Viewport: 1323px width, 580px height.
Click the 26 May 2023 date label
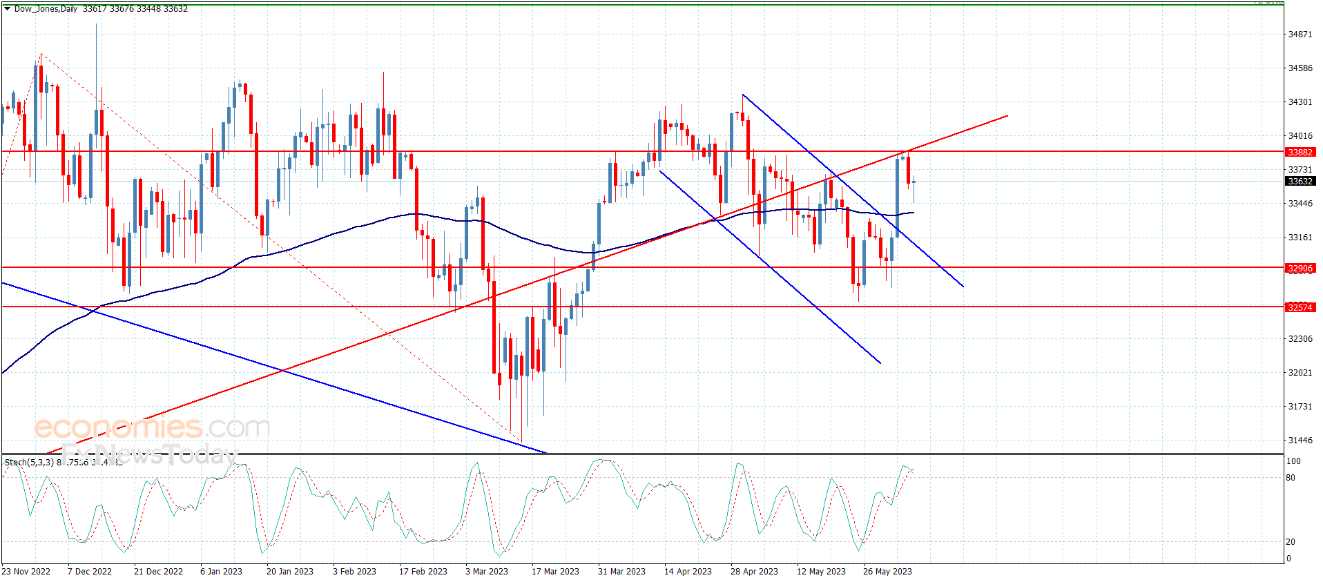tap(887, 571)
